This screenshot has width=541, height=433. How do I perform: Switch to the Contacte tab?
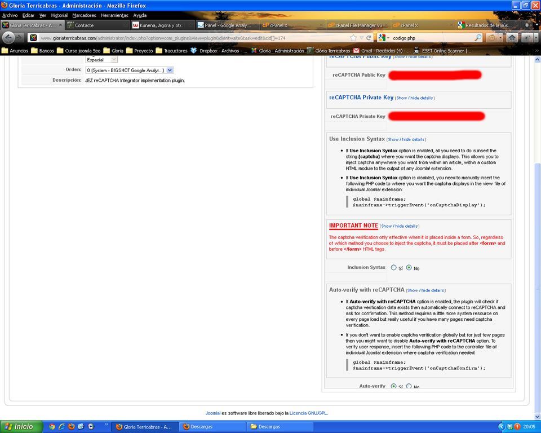97,25
